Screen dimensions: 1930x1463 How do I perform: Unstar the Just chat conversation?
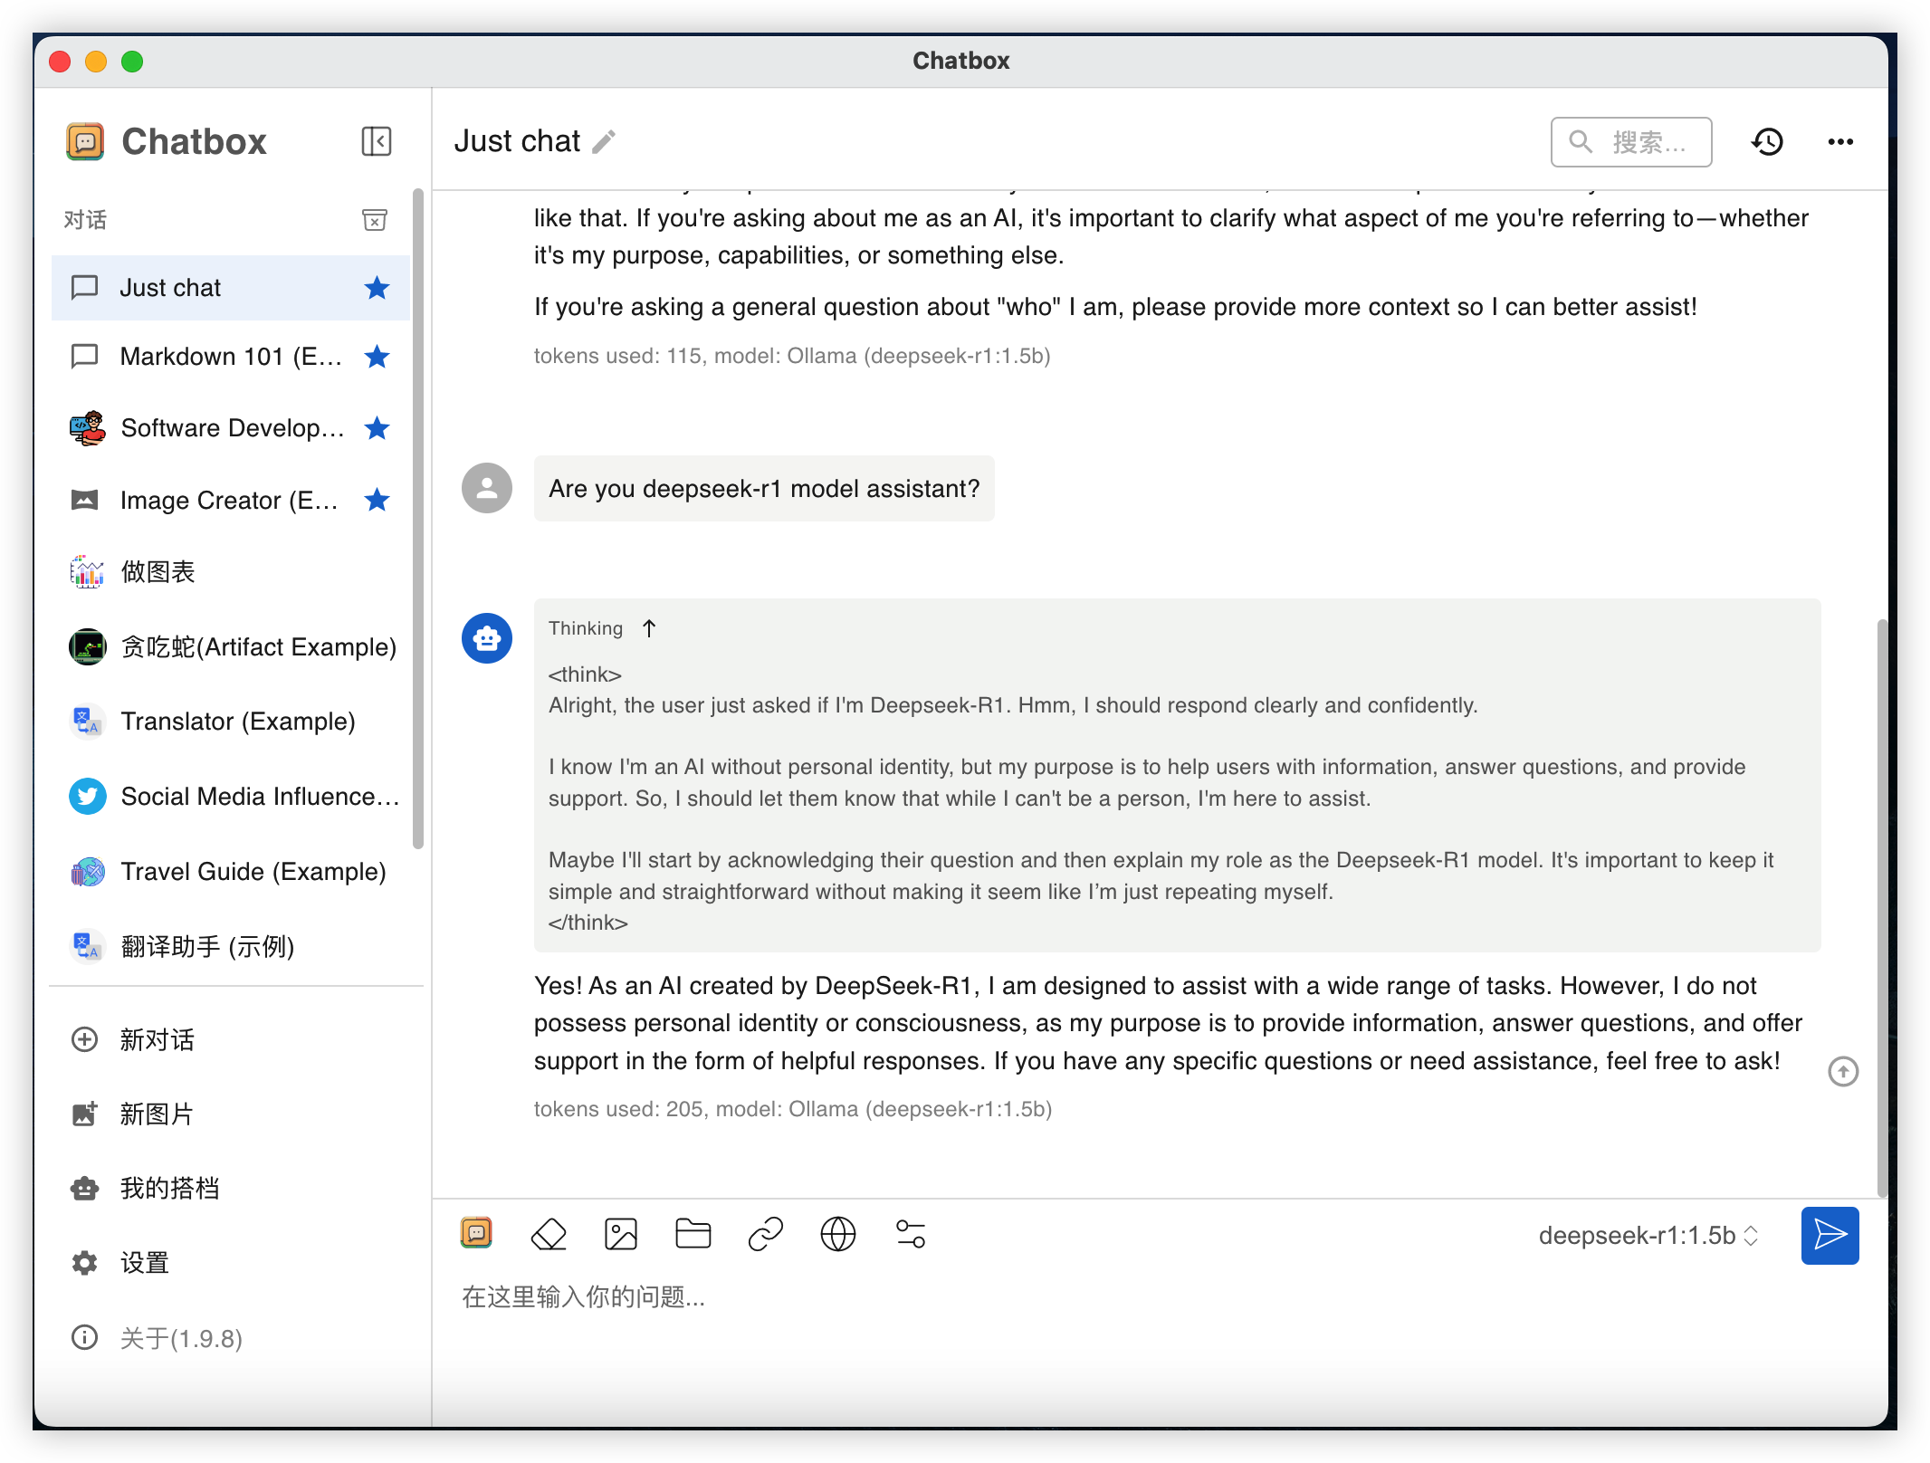click(x=377, y=288)
